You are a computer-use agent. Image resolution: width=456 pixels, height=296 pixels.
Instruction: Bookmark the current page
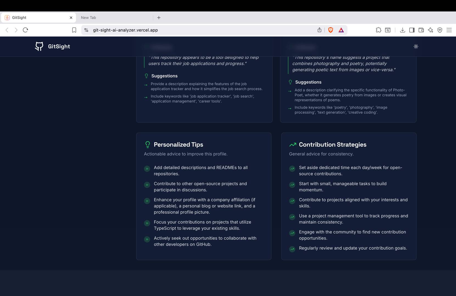tap(74, 30)
